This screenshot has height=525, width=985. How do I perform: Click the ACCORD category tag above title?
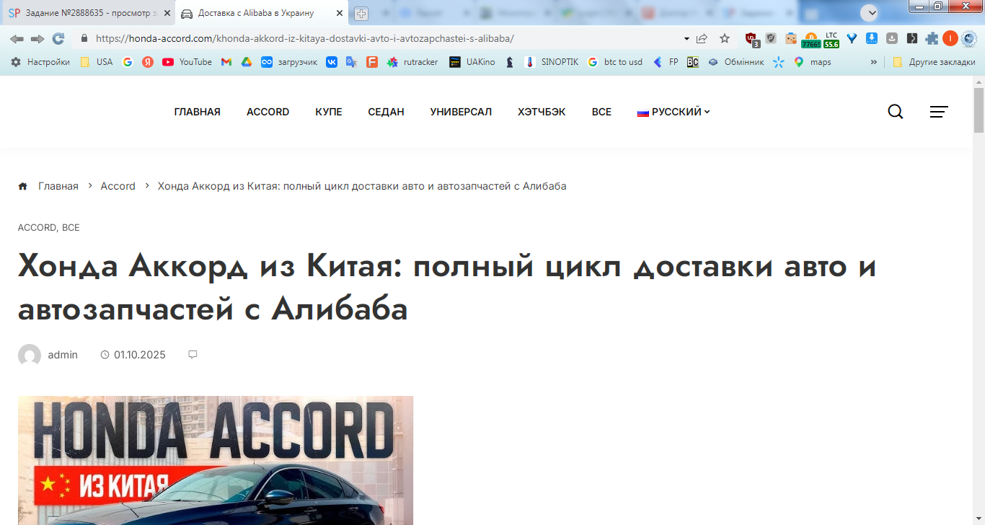[x=37, y=227]
